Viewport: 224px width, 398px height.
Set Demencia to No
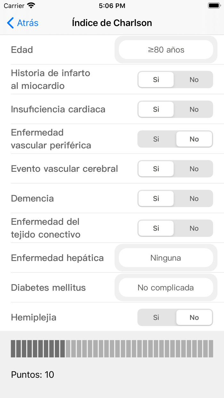click(194, 199)
